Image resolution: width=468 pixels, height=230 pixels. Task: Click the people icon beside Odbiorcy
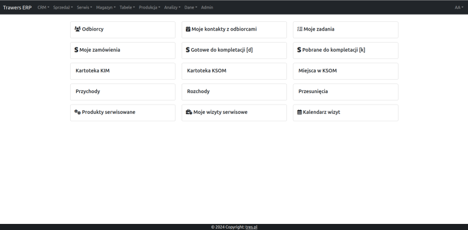click(x=77, y=29)
